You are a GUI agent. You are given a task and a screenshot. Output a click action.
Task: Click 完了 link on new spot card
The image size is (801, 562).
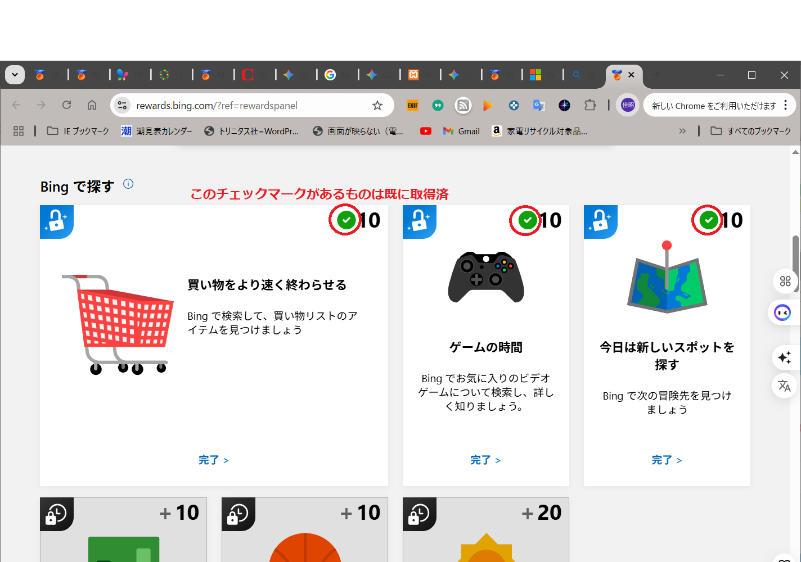[667, 460]
